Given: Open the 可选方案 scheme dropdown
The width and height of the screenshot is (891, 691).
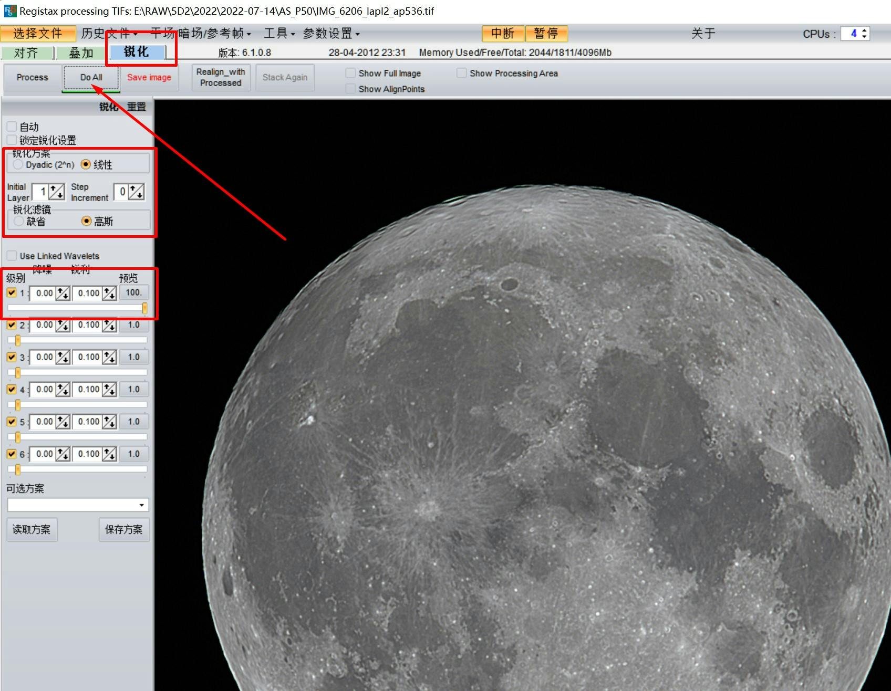Looking at the screenshot, I should 78,505.
